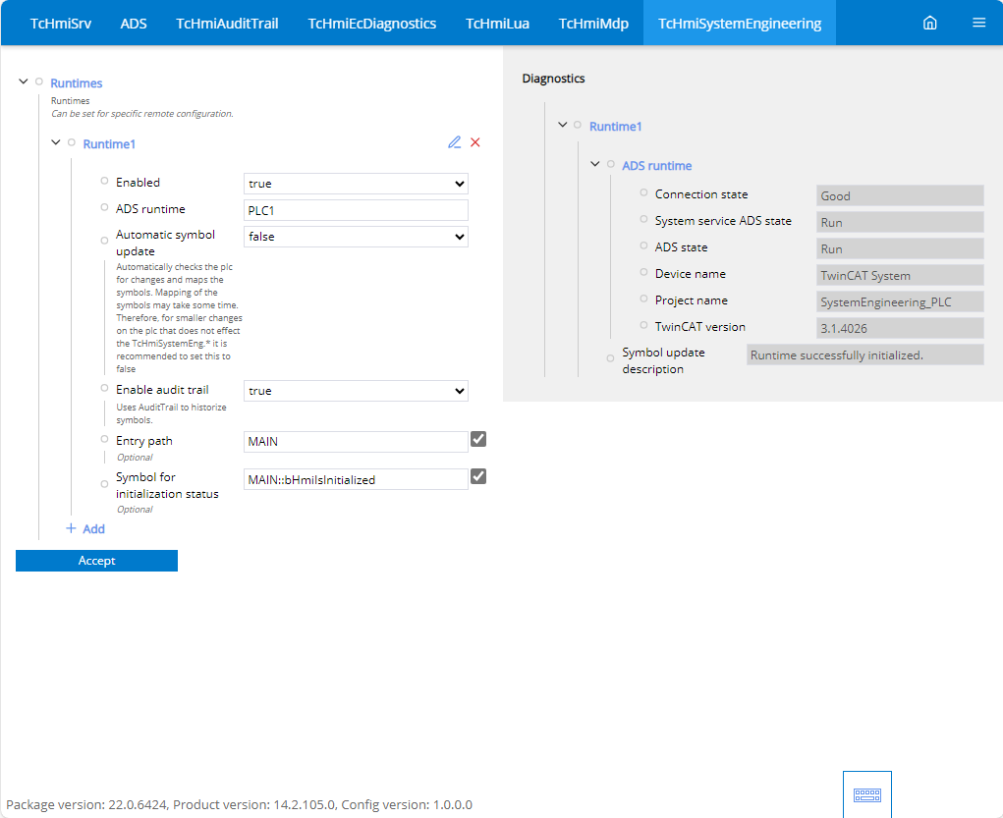This screenshot has height=818, width=1003.
Task: Switch to the TcHmiSrv tab
Action: click(61, 23)
